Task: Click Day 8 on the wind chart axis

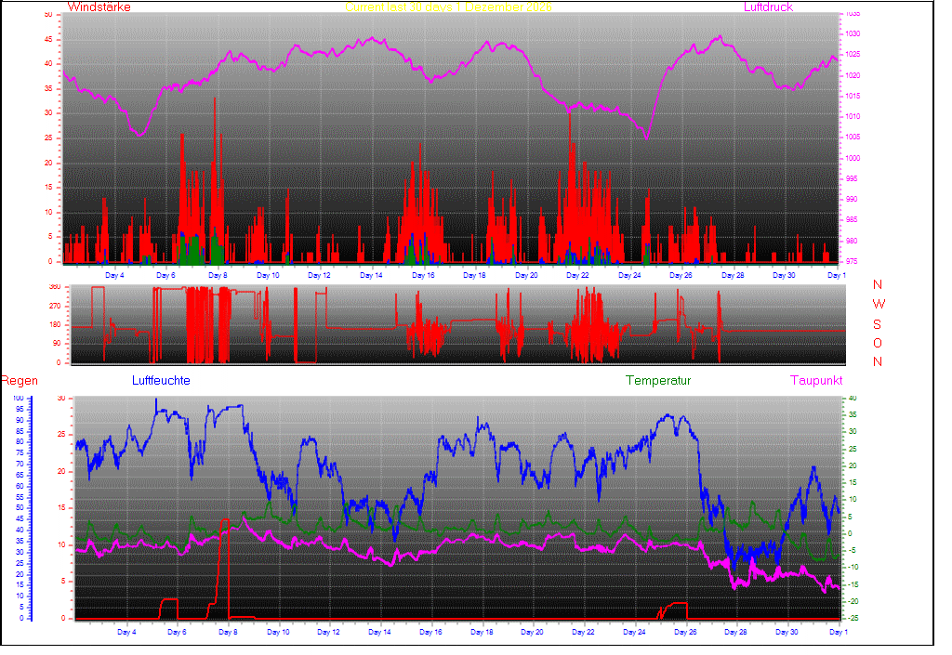Action: coord(217,276)
